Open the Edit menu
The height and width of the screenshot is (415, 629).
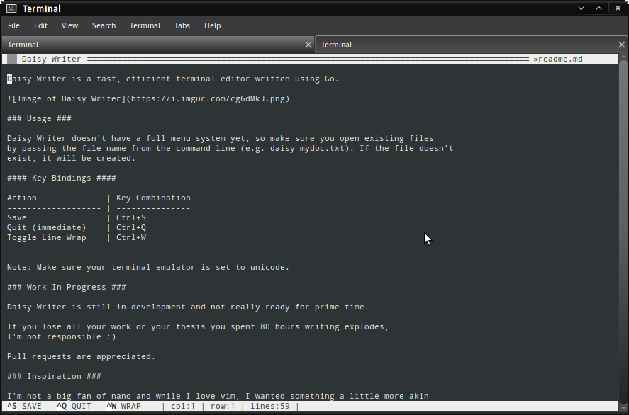point(40,25)
